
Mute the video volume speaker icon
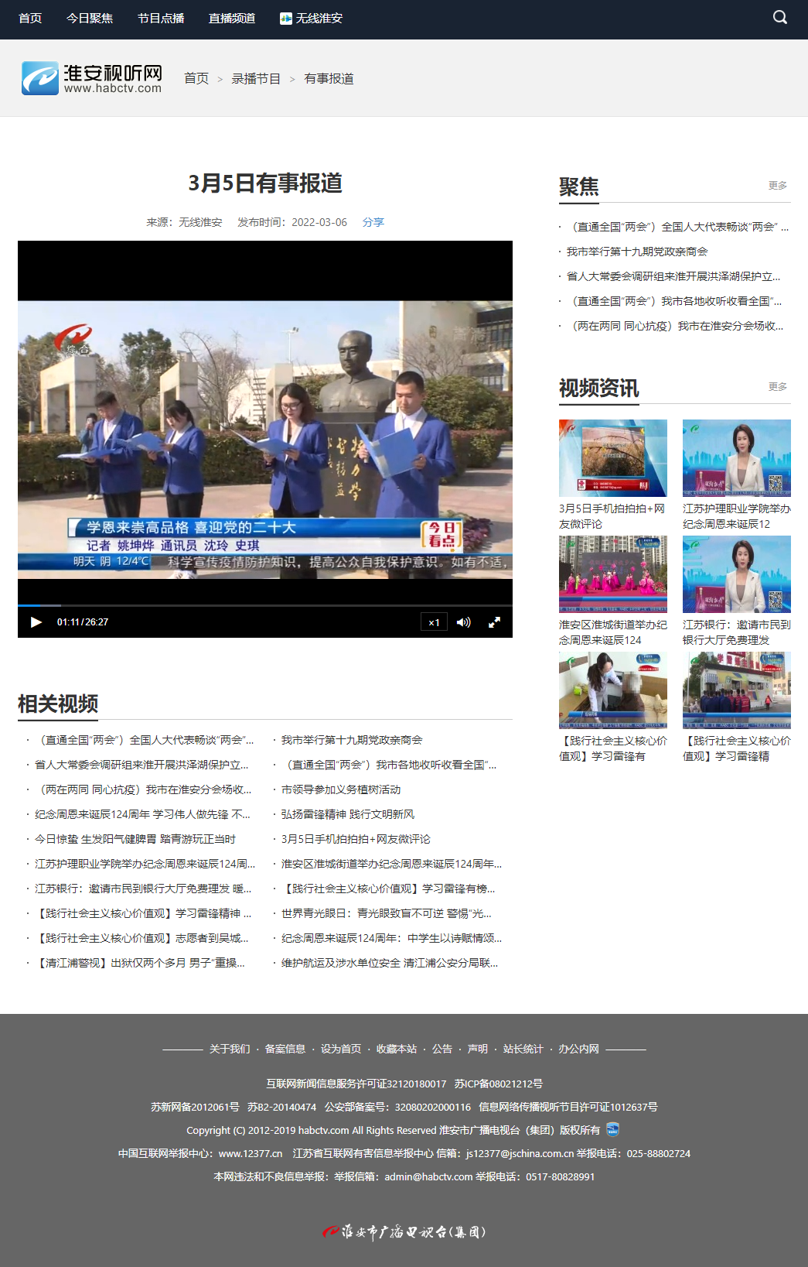[463, 622]
